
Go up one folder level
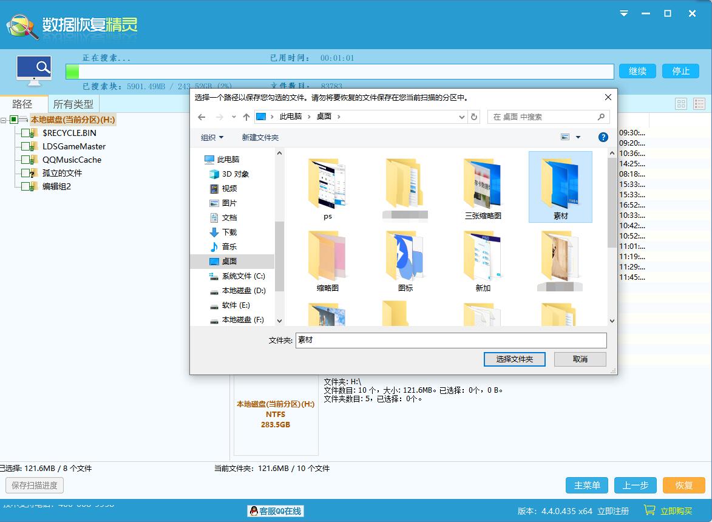246,117
